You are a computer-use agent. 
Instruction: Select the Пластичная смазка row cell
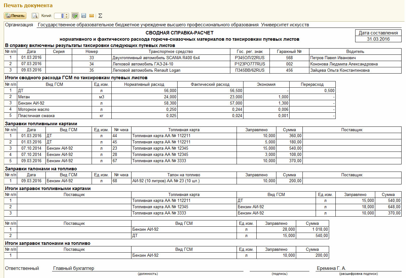click(54, 116)
